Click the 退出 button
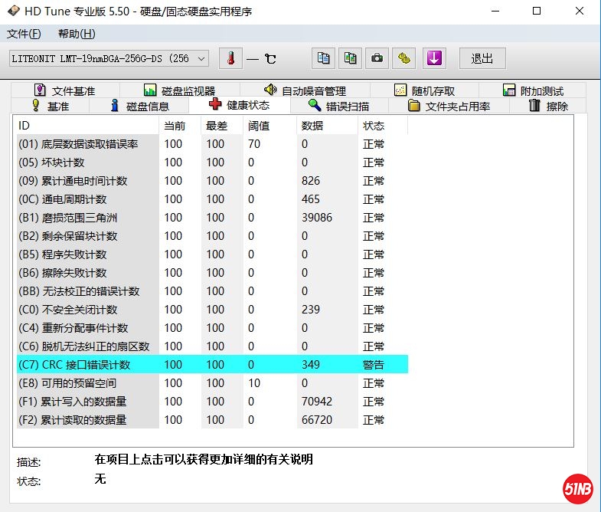This screenshot has height=512, width=601. 482,58
